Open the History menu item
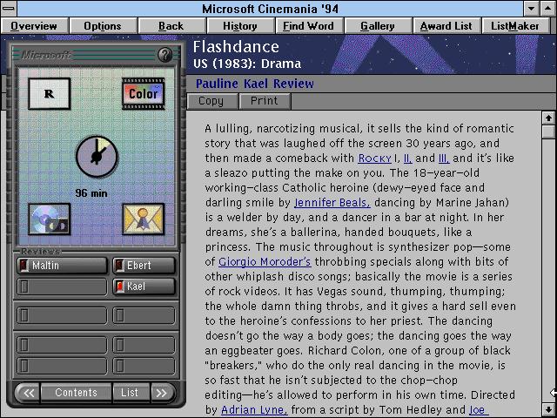This screenshot has width=557, height=418. click(x=240, y=26)
